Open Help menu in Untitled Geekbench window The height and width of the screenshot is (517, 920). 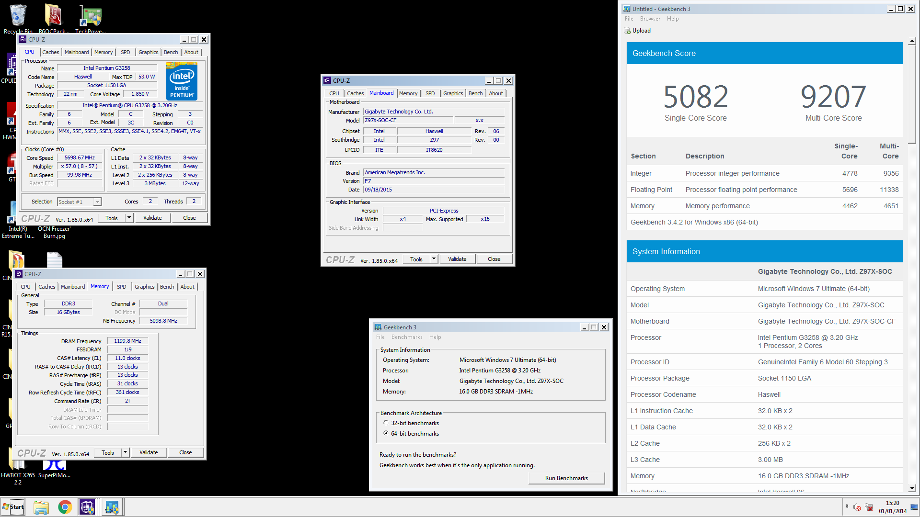[672, 19]
